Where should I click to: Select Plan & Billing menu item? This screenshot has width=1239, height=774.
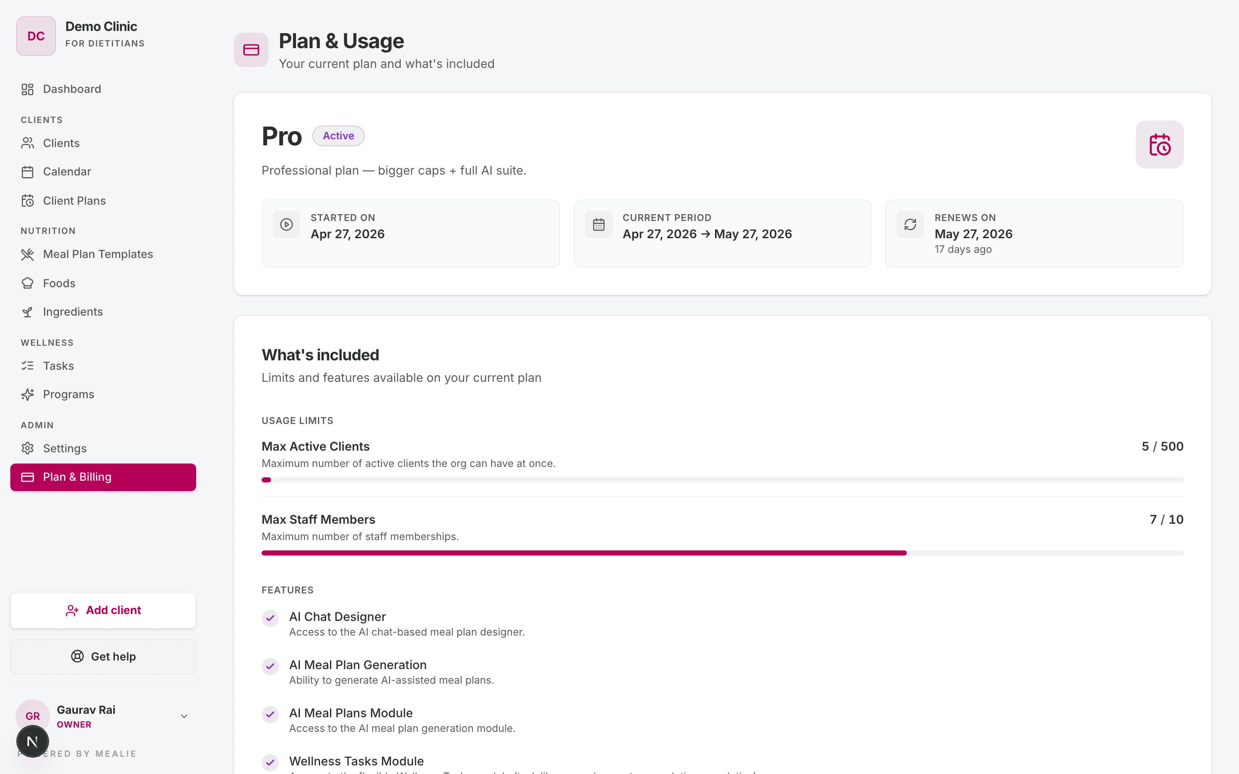point(103,477)
